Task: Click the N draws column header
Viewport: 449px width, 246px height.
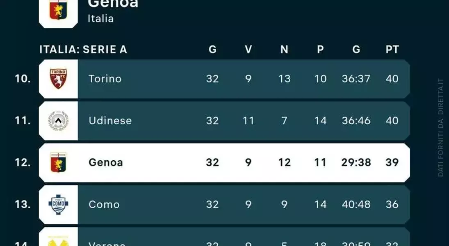Action: tap(284, 50)
